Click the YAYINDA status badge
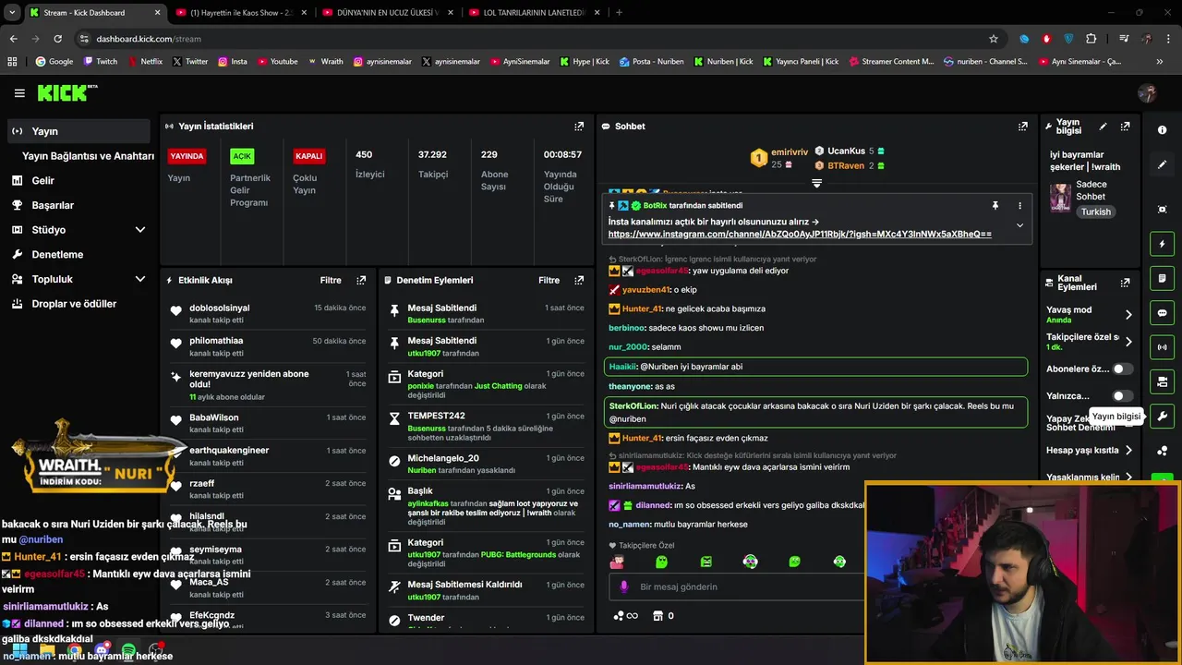 pos(187,156)
